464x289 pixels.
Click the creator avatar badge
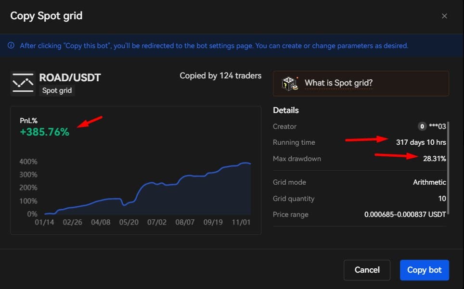coord(422,126)
